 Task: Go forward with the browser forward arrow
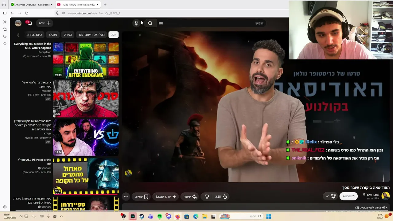19,13
